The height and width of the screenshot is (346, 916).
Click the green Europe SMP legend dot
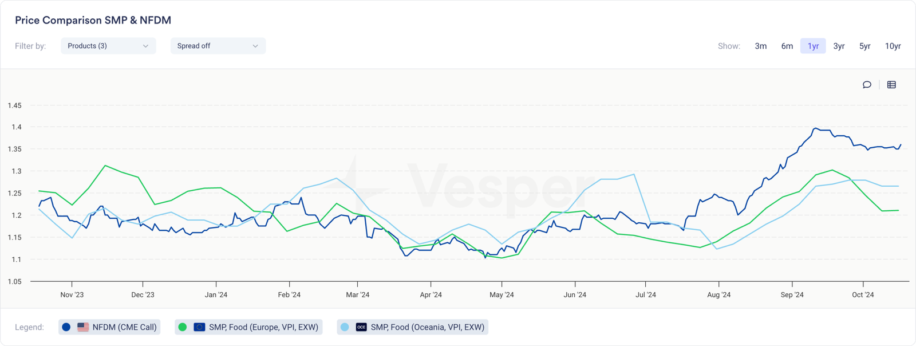[x=183, y=327]
